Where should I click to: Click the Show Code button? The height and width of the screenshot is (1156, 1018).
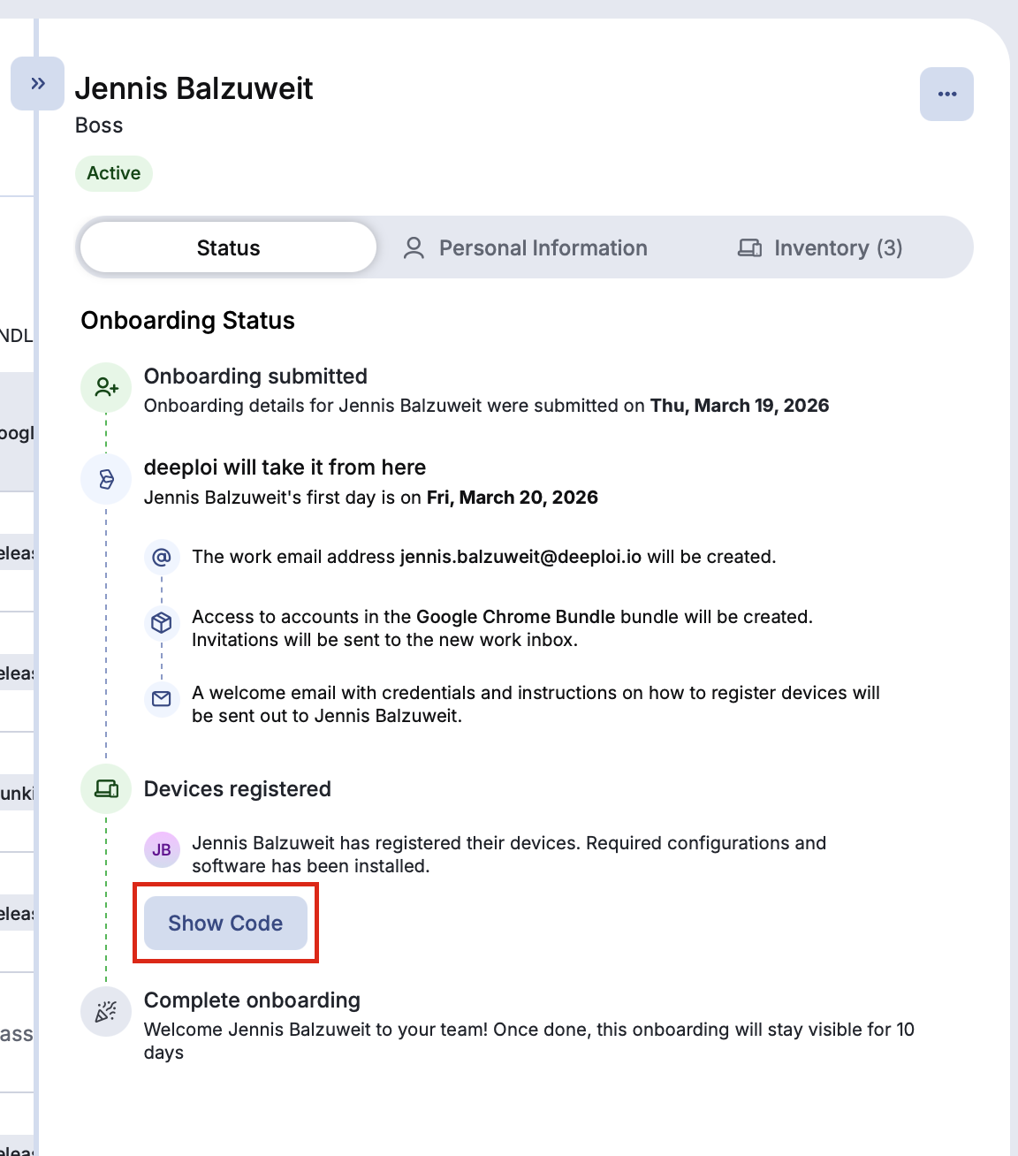[225, 924]
